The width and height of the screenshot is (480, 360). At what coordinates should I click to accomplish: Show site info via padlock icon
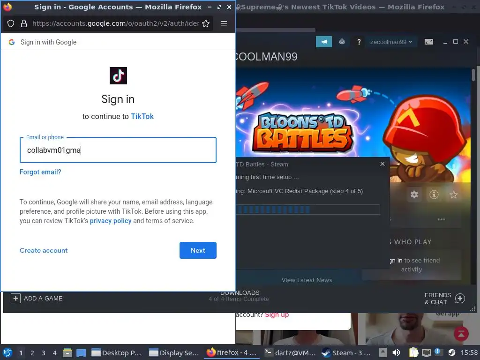24,23
